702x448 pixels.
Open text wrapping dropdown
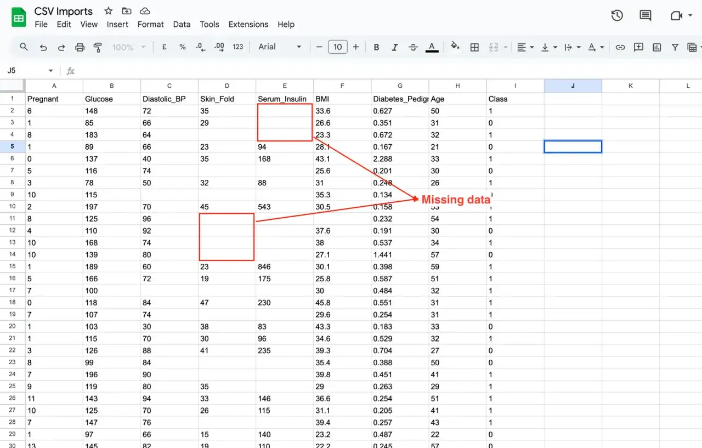572,47
